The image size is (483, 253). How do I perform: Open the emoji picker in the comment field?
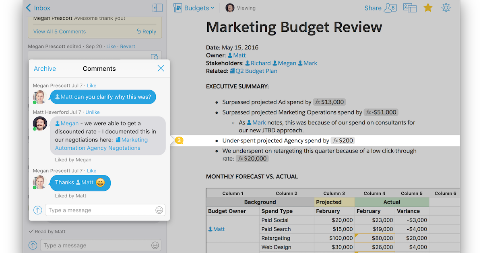tap(159, 210)
